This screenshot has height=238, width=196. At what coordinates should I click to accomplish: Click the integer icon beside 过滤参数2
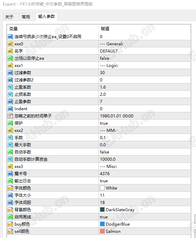(10, 80)
